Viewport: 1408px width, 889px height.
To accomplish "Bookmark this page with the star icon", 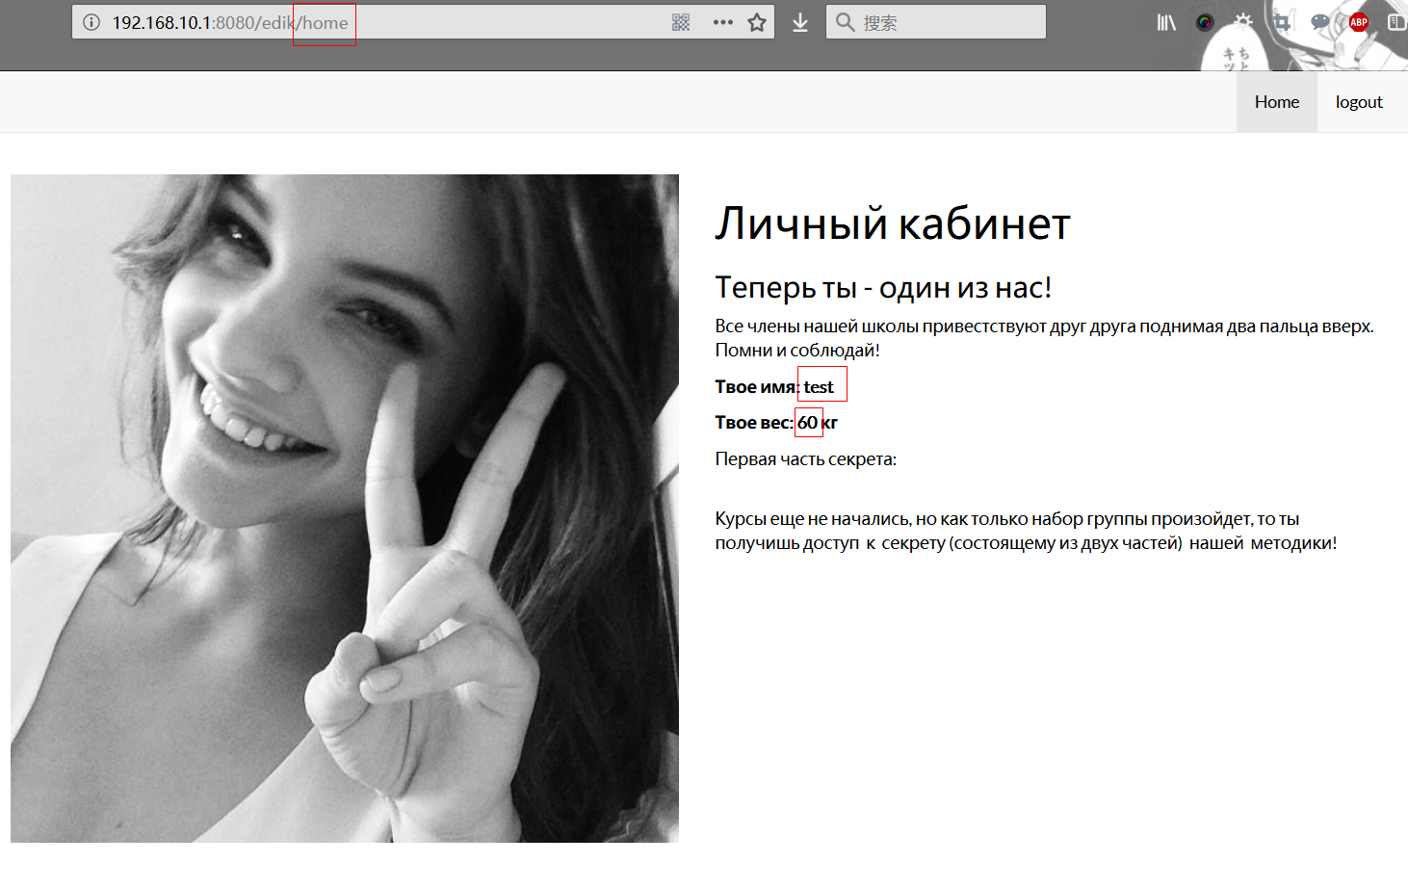I will [757, 22].
